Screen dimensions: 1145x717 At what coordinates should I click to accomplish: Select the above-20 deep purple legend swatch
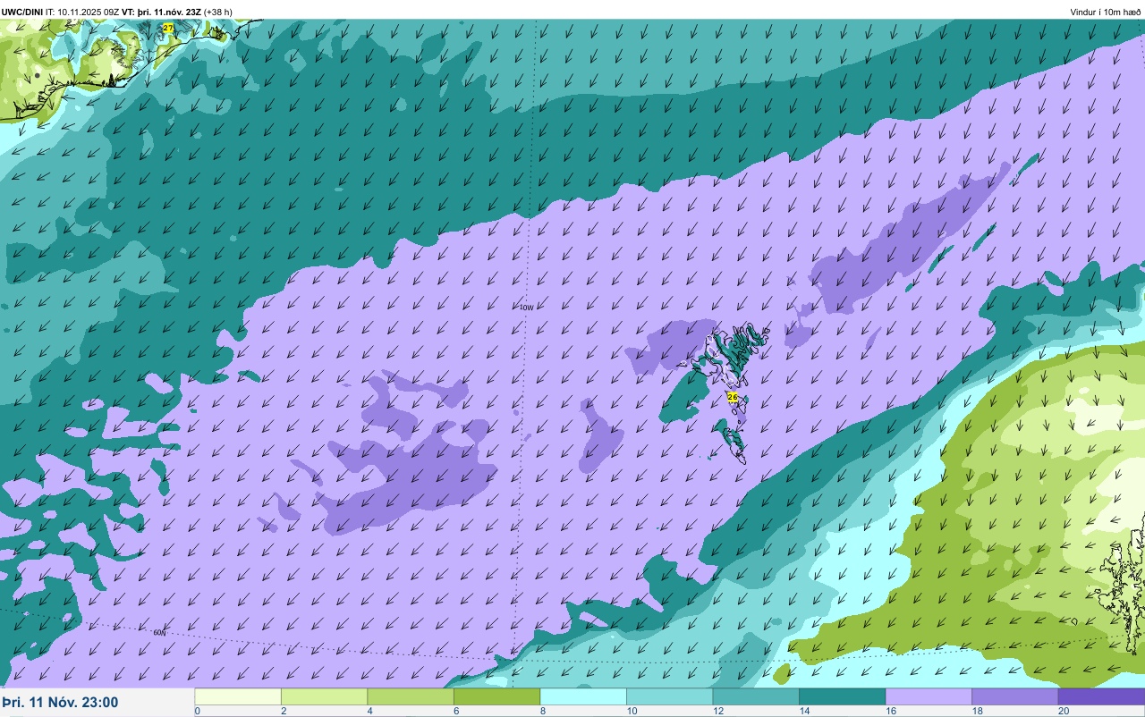[x=1102, y=696]
